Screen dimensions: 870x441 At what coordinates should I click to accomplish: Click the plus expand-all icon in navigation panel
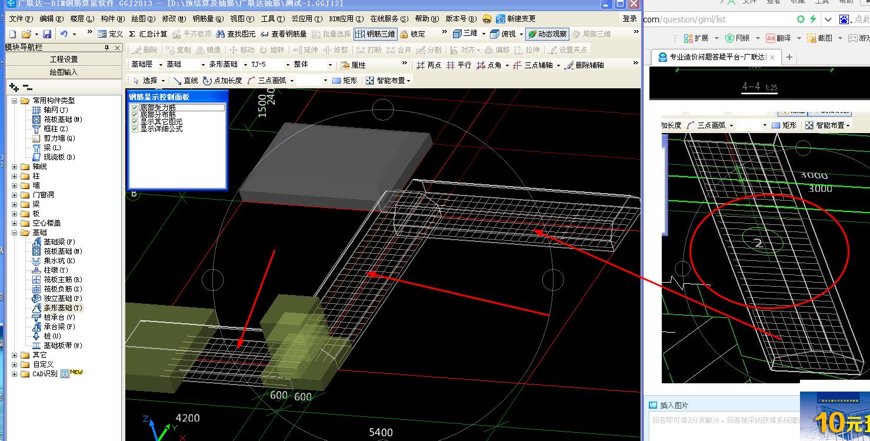click(14, 87)
